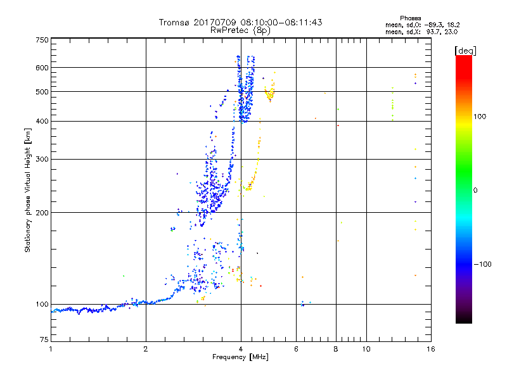Click the 'RwPretec (8p)' subtitle
The image size is (507, 380).
[x=240, y=30]
